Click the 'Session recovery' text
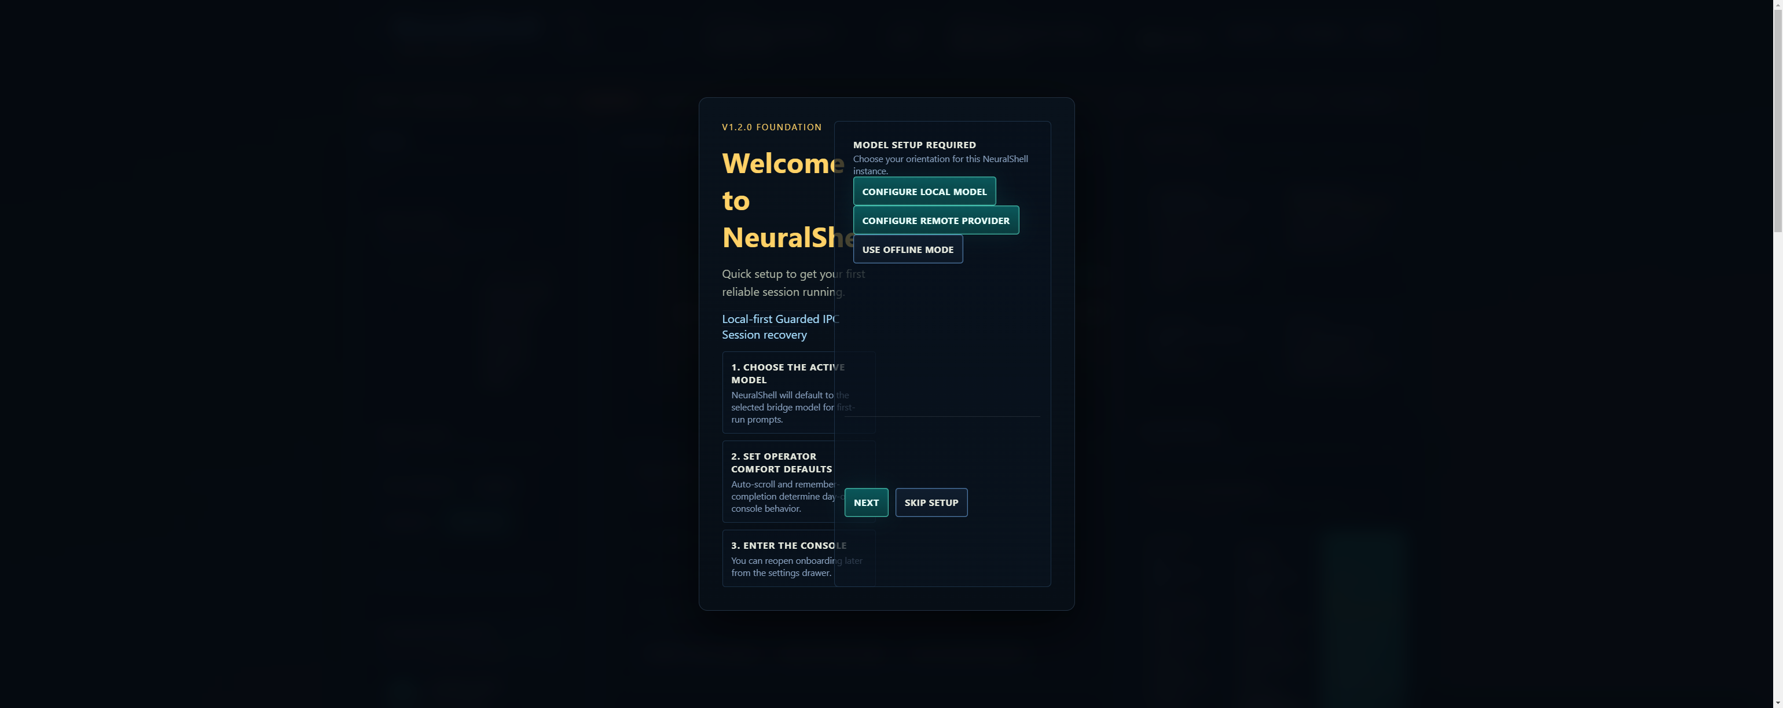This screenshot has height=708, width=1783. point(764,334)
